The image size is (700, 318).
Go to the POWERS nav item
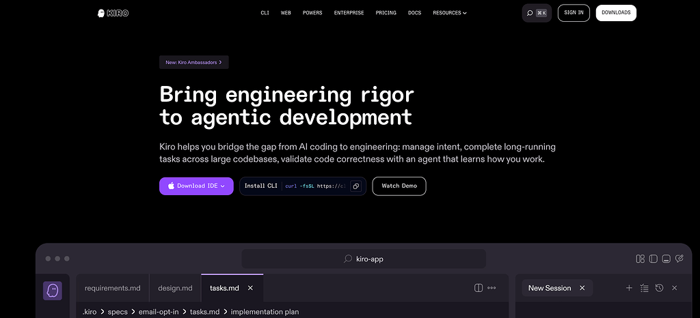pyautogui.click(x=312, y=13)
